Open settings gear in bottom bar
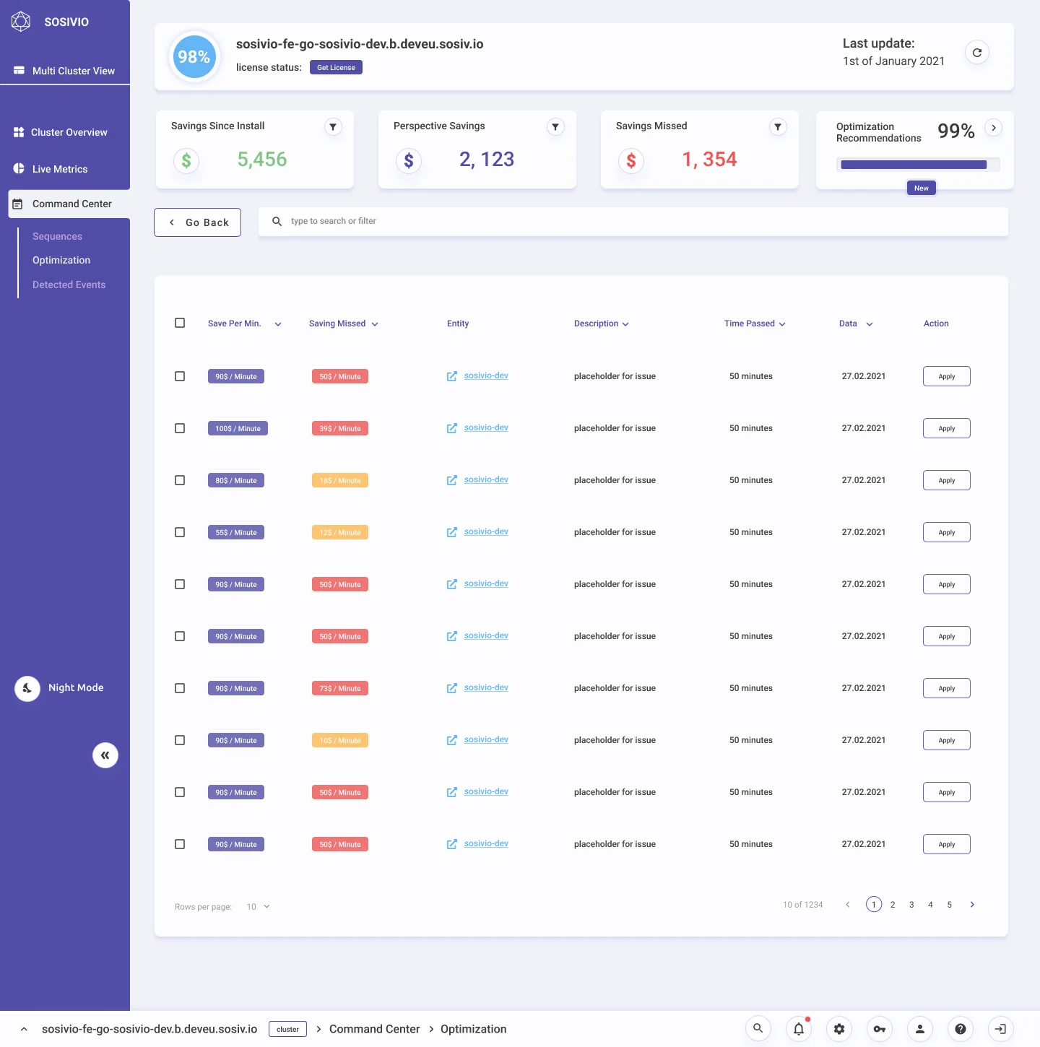This screenshot has height=1047, width=1040. tap(839, 1028)
